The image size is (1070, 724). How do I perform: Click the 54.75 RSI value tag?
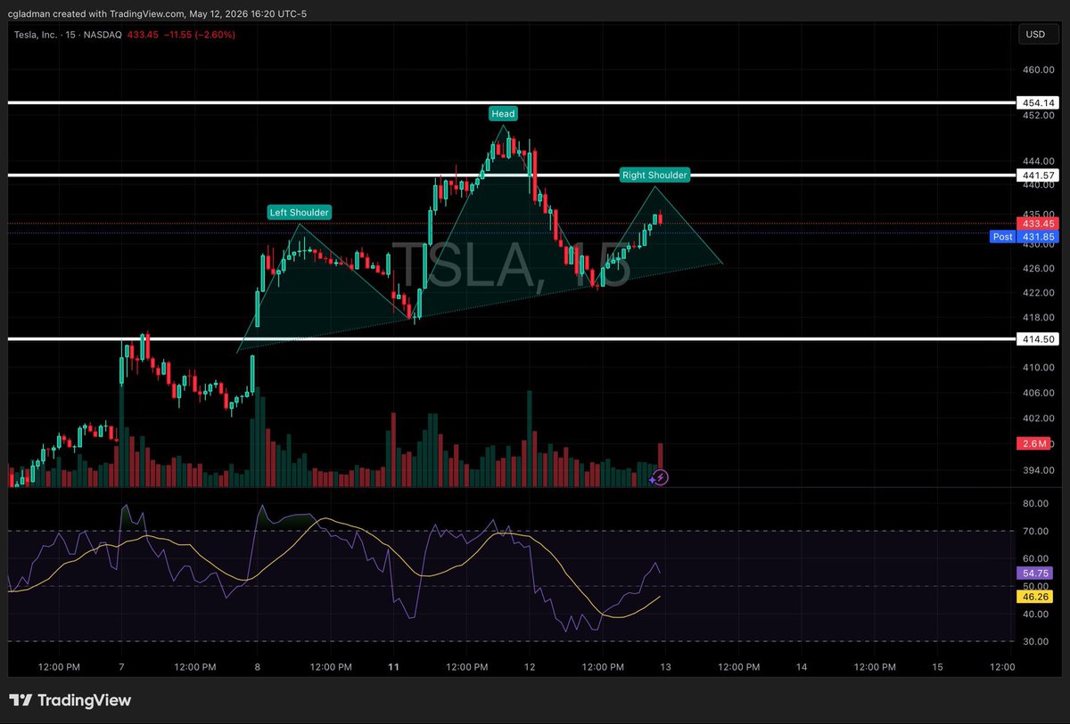pyautogui.click(x=1034, y=574)
